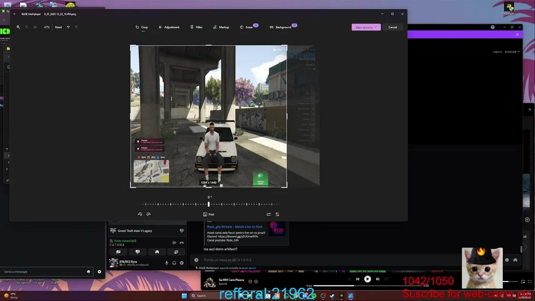Toggle Discord noise suppression waveform icon

tap(174, 242)
